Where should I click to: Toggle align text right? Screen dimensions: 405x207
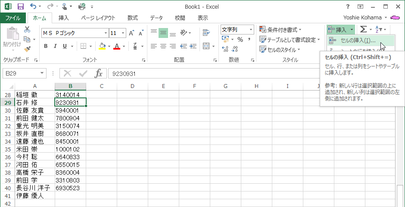tap(172, 46)
